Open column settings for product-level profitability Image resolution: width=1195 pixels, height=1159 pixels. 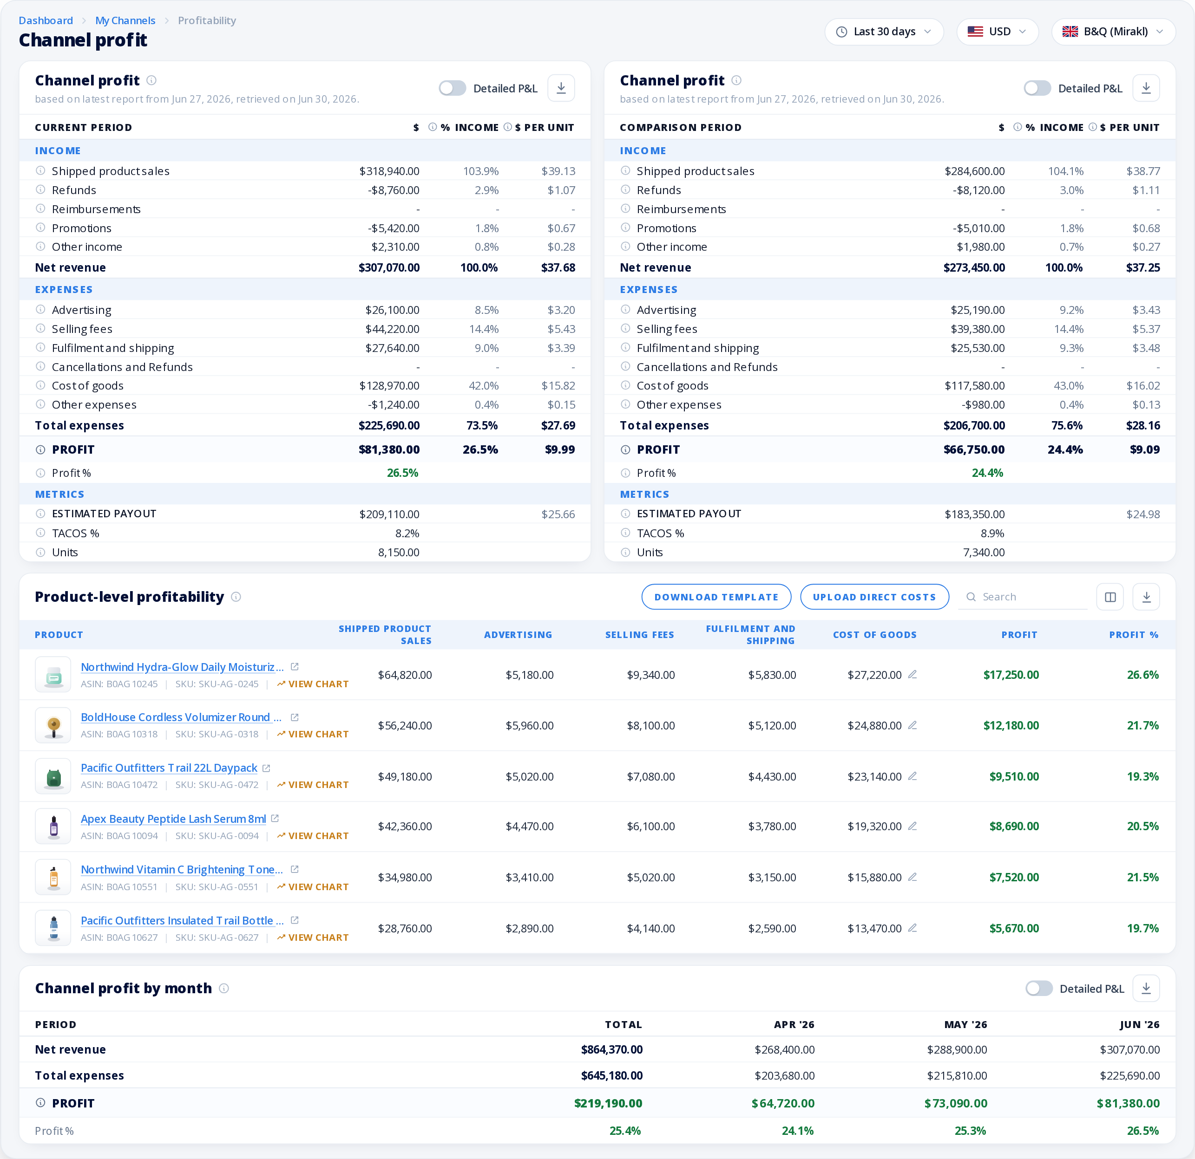[1110, 597]
